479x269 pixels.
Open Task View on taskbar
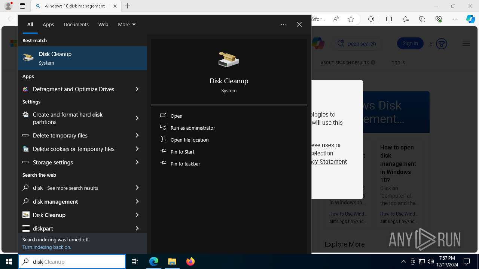tap(135, 262)
